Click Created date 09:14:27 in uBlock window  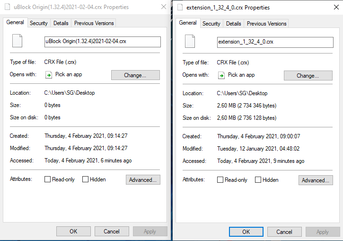pyautogui.click(x=86, y=136)
